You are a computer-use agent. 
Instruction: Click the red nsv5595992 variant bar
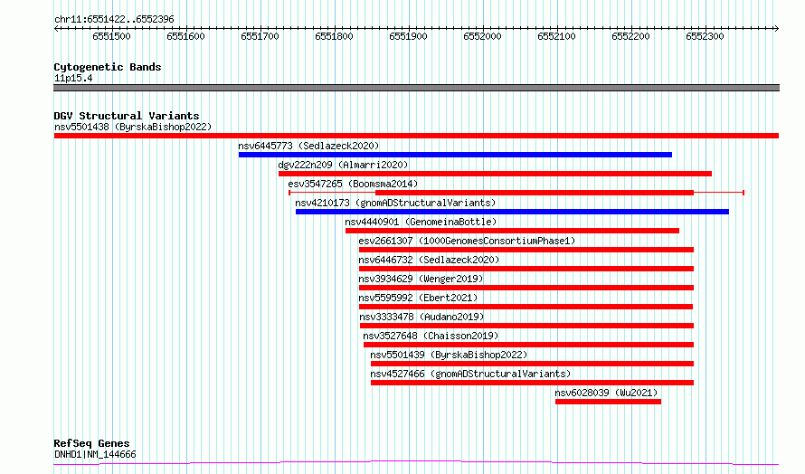click(526, 307)
